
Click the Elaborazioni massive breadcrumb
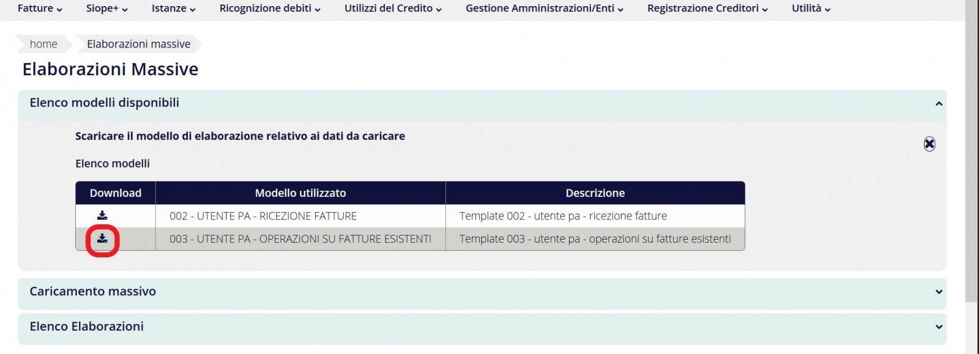click(x=138, y=44)
